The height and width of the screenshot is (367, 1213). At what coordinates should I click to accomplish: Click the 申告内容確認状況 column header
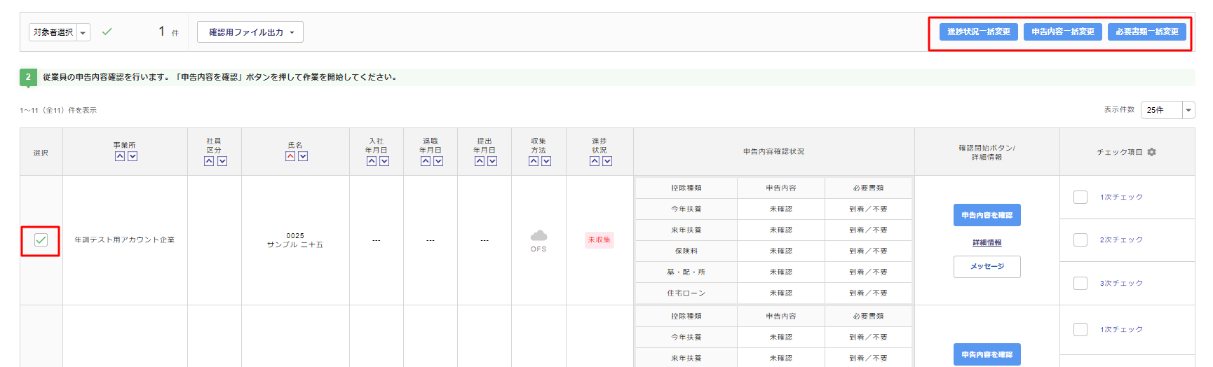click(x=773, y=151)
